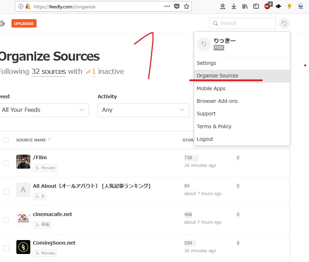Sort the list by Source Name arrows
This screenshot has height=262, width=309.
click(49, 139)
